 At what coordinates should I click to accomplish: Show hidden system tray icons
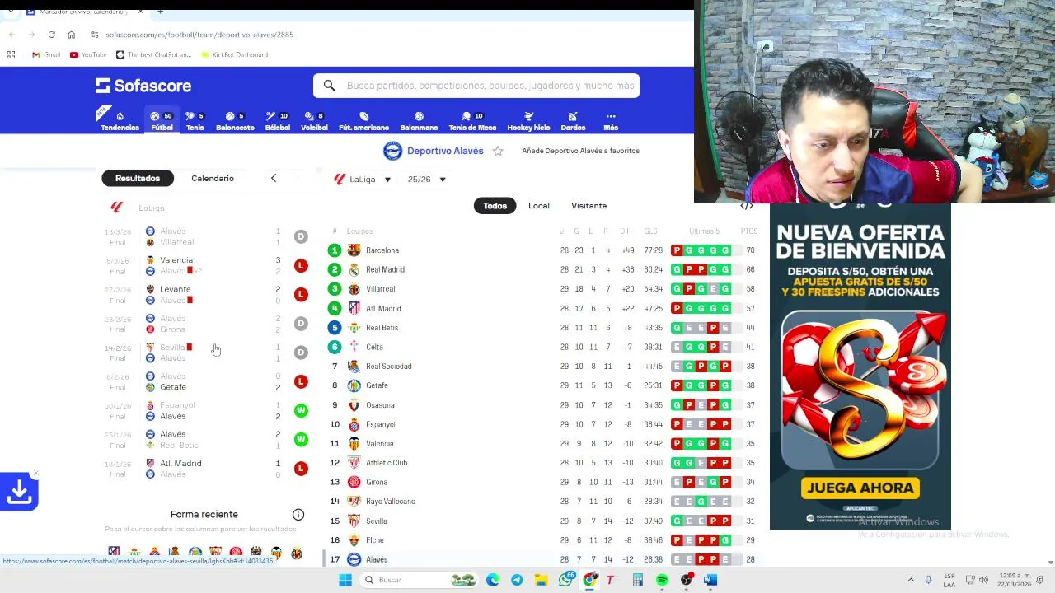911,580
